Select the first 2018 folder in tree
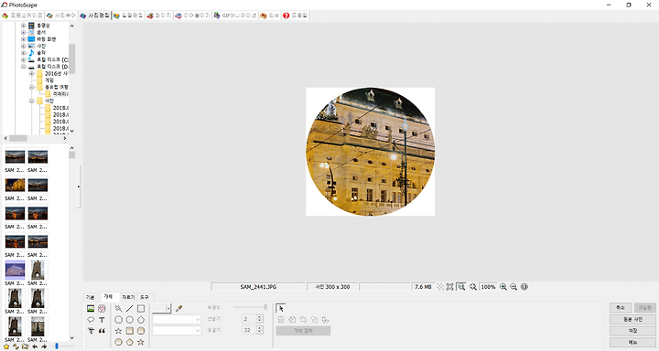Screen dimensions: 659x351 click(x=60, y=108)
